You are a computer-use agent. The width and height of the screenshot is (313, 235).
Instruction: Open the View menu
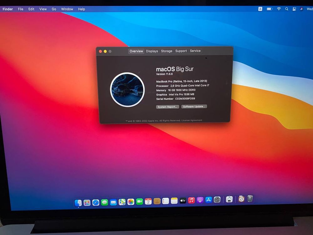point(43,9)
